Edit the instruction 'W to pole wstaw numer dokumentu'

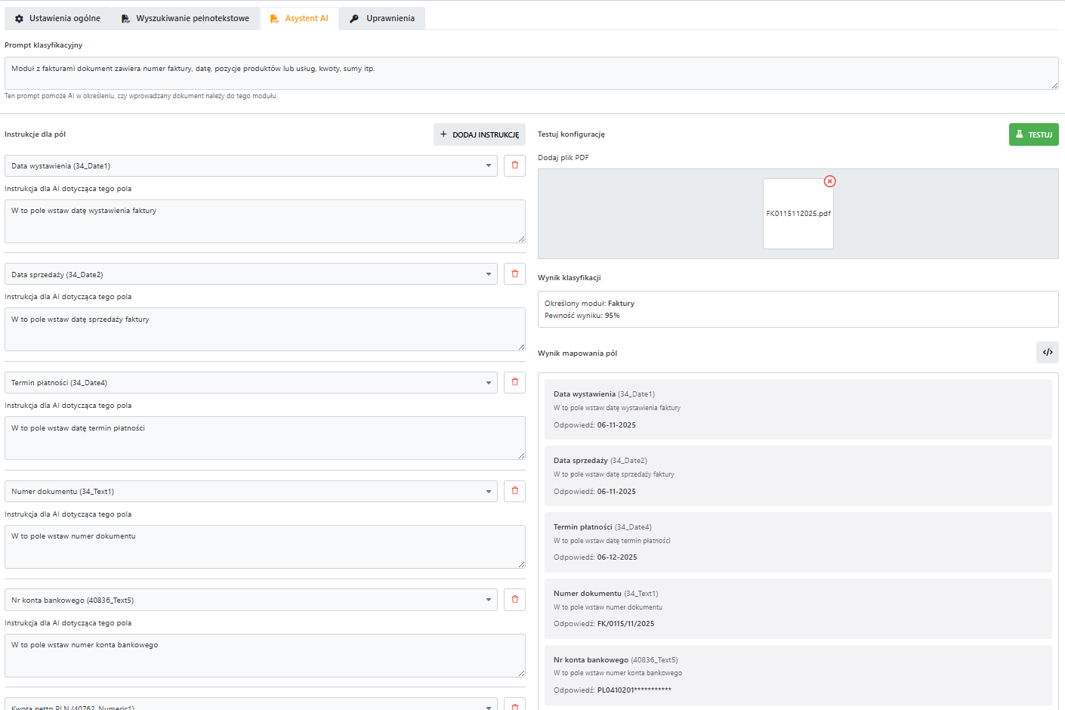pyautogui.click(x=265, y=547)
